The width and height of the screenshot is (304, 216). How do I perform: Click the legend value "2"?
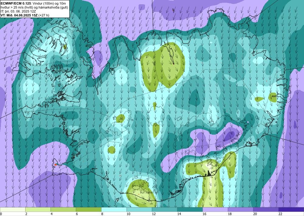pyautogui.click(x=26, y=214)
